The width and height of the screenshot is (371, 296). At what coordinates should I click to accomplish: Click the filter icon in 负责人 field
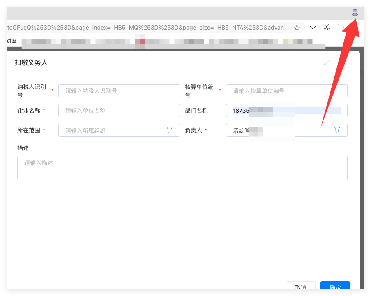click(x=337, y=130)
